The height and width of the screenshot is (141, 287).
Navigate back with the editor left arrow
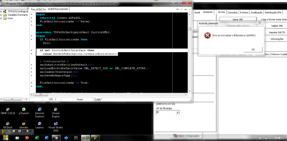pyautogui.click(x=177, y=9)
